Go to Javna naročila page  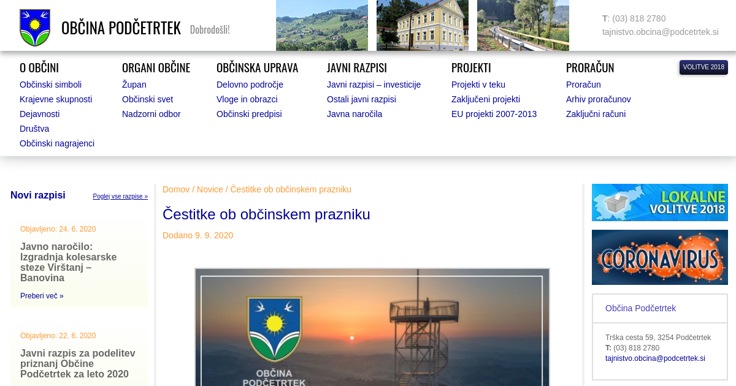coord(354,114)
